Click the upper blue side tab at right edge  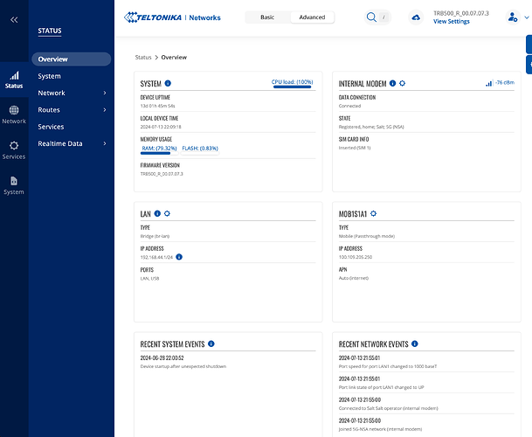[x=529, y=45]
